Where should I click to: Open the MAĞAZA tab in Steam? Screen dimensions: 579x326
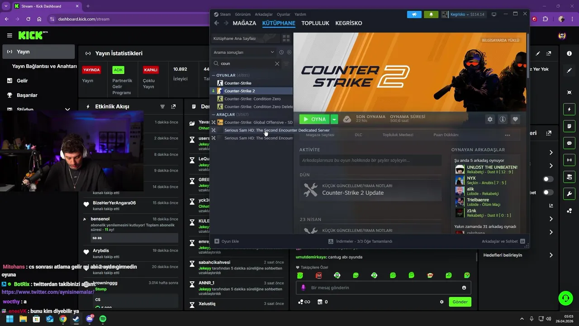pyautogui.click(x=244, y=23)
